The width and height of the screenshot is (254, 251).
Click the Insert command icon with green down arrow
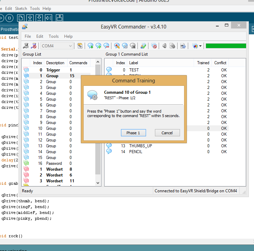(90, 46)
